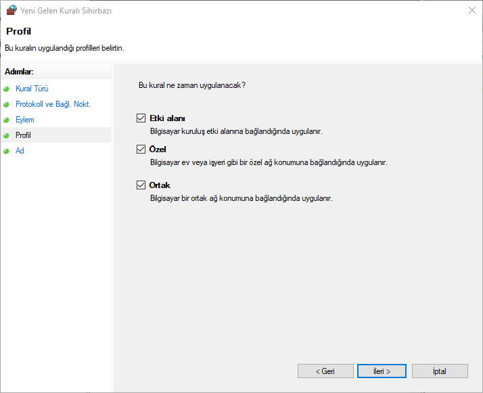Jump to the Eylem step

[x=24, y=120]
